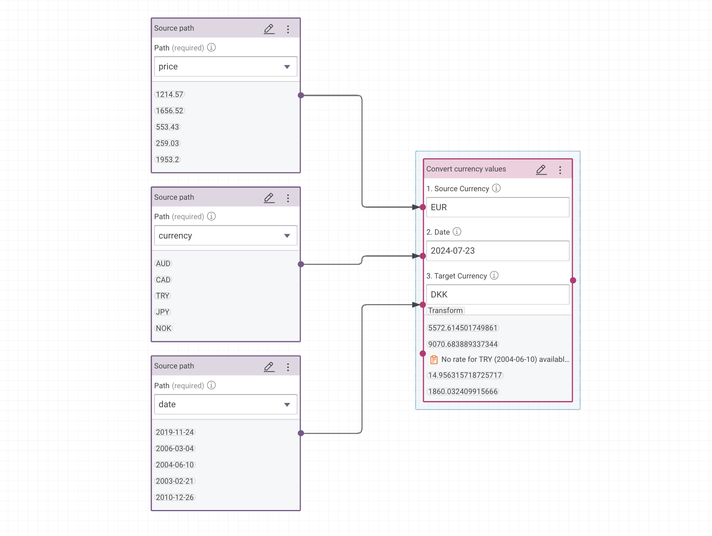The image size is (712, 536).
Task: Click the info icon beside Target Currency
Action: tap(494, 275)
